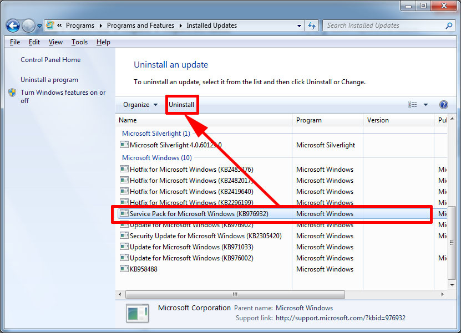Go to Control Panel Home
The height and width of the screenshot is (333, 461).
50,60
